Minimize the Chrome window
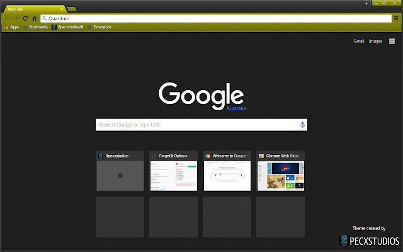Screen dimensions: 403x252 pyautogui.click(x=376, y=3)
